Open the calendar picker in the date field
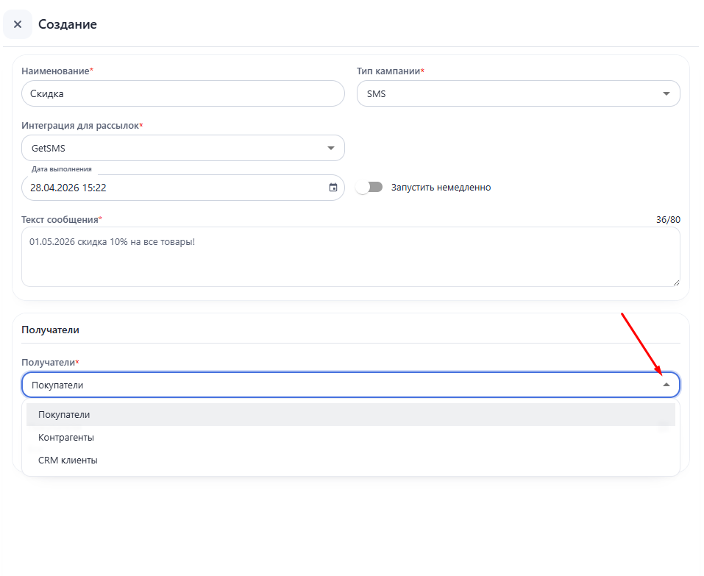This screenshot has height=576, width=704. click(x=333, y=188)
